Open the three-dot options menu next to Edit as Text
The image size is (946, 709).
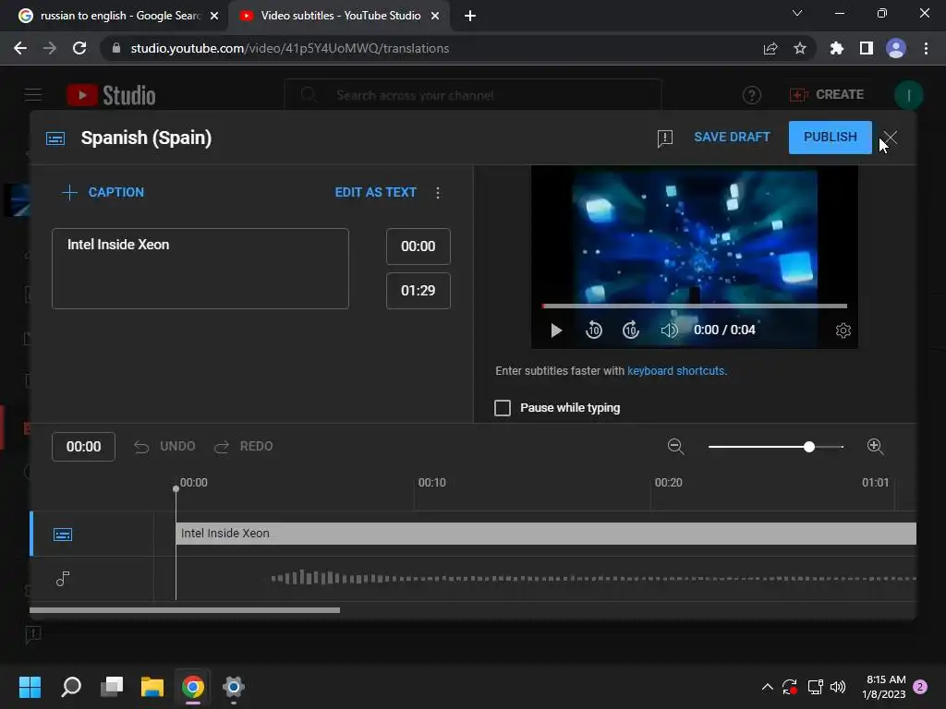[x=438, y=192]
